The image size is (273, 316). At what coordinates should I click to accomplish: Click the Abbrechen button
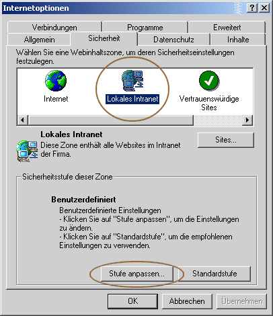pyautogui.click(x=187, y=301)
